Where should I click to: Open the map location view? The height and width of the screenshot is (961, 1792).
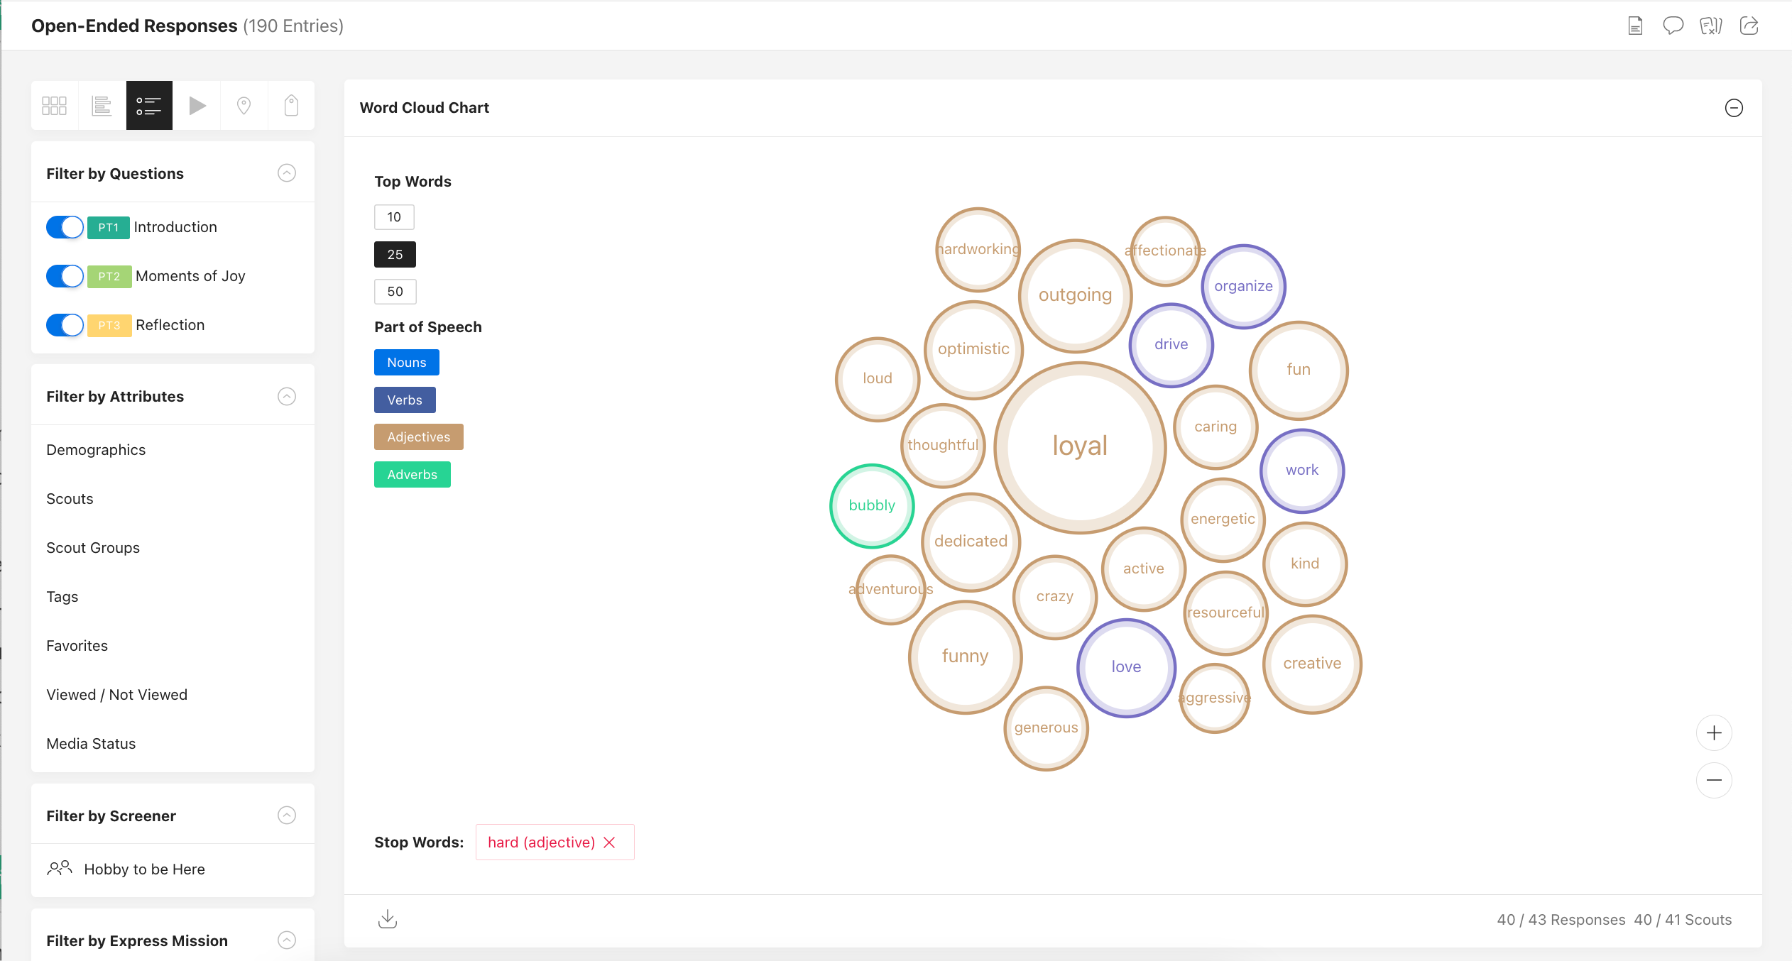click(244, 105)
